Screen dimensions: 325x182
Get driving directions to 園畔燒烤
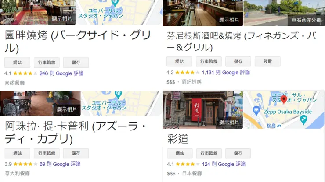tap(47, 63)
